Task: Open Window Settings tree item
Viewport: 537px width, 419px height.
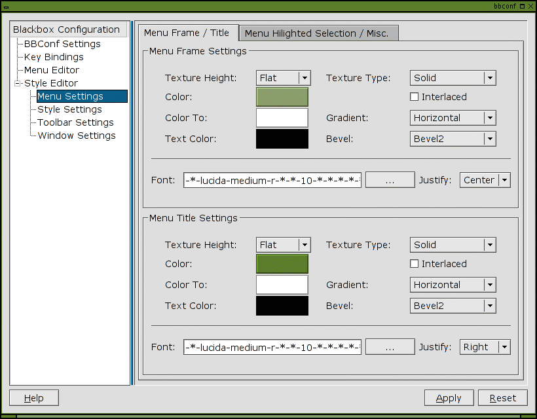Action: pyautogui.click(x=77, y=136)
